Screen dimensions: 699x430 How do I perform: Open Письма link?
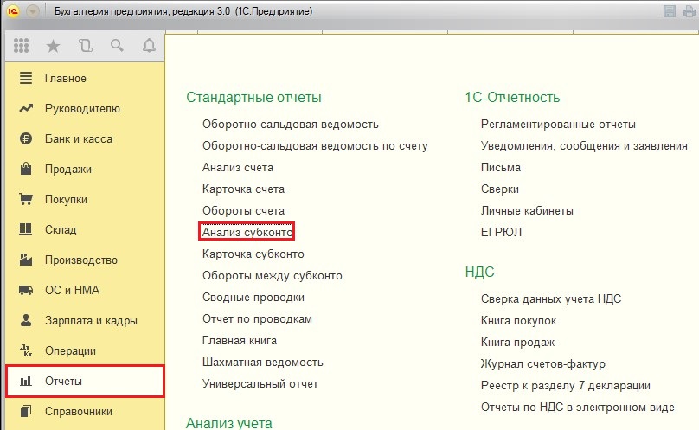(x=501, y=167)
